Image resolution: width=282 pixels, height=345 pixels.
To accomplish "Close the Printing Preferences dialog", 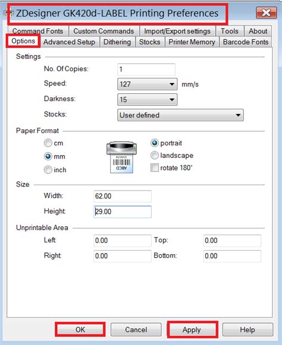I will [266, 12].
